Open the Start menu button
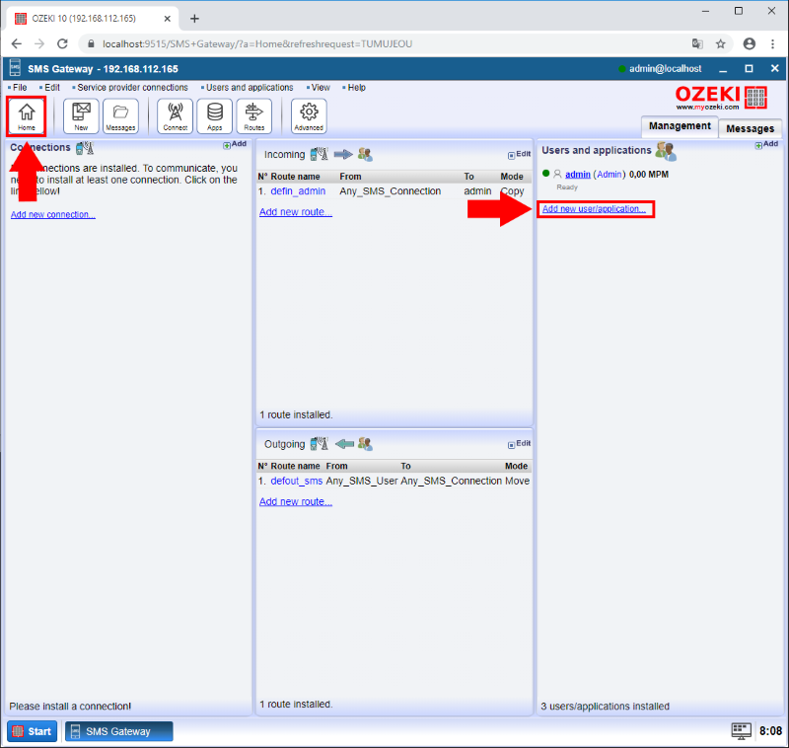Image resolution: width=789 pixels, height=748 pixels. 33,731
